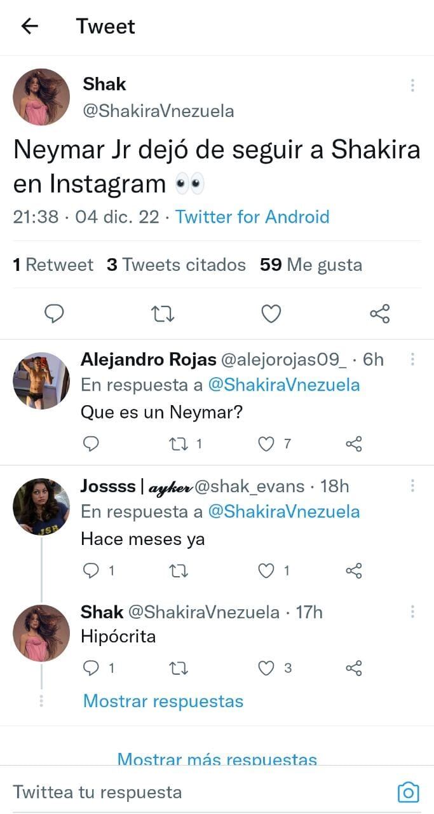Like the main tweet with heart
The height and width of the screenshot is (814, 434).
click(x=271, y=314)
